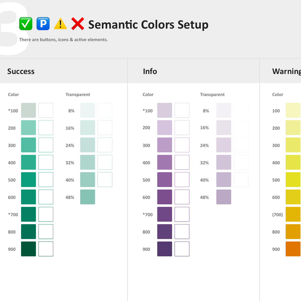This screenshot has width=301, height=301.
Task: Select the Info 600 filled purple swatch
Action: pos(165,197)
